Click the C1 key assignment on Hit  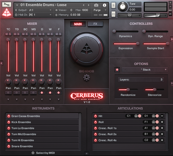[129, 116]
